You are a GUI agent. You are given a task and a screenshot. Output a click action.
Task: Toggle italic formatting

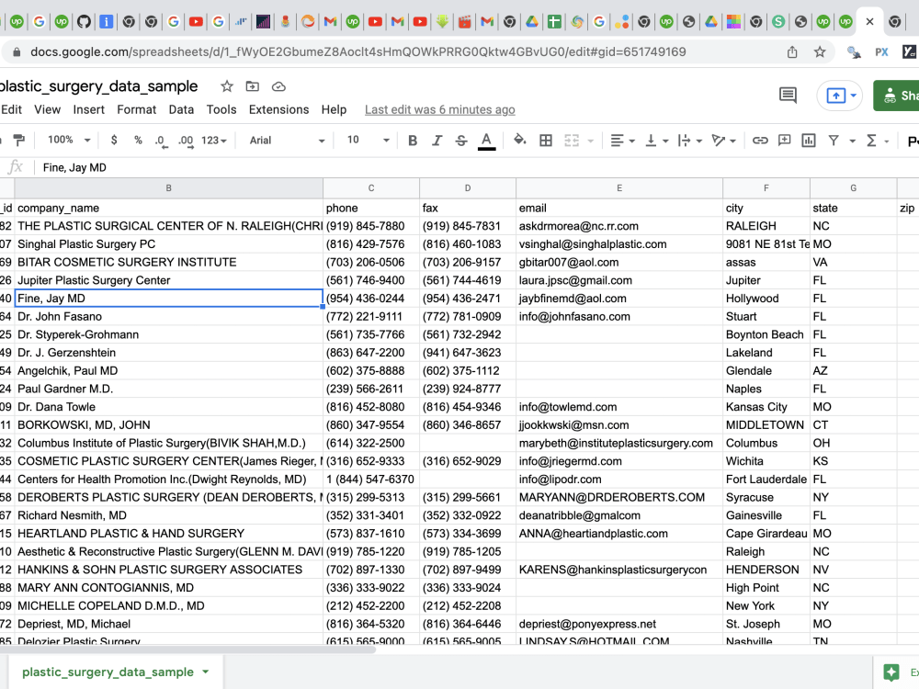tap(437, 140)
